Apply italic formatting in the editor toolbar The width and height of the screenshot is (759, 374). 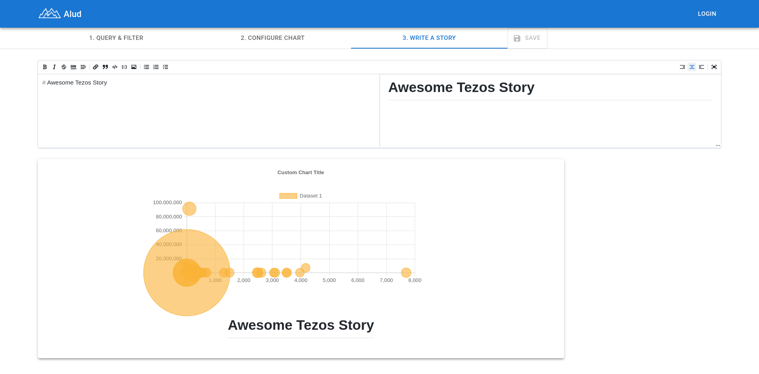(54, 67)
